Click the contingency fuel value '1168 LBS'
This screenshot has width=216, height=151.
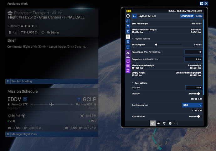[197, 111]
